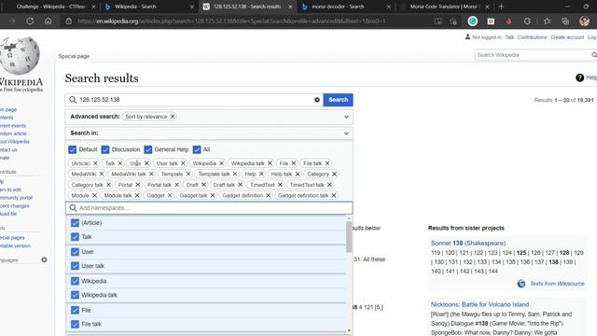Uncheck User talk in the namespace list

coord(75,266)
